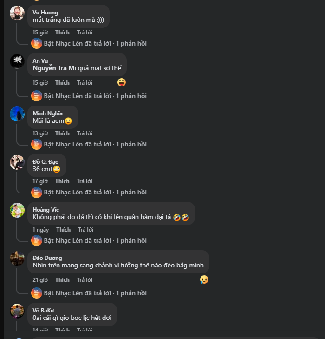This screenshot has width=325, height=339.
Task: Click An Vu's lotus avatar
Action: pos(17,61)
